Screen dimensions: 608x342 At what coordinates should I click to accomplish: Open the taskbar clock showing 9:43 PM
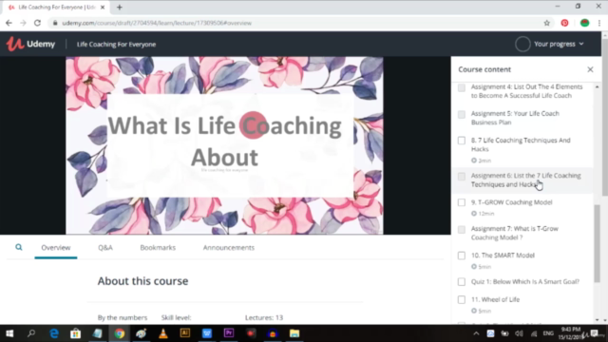pos(570,333)
